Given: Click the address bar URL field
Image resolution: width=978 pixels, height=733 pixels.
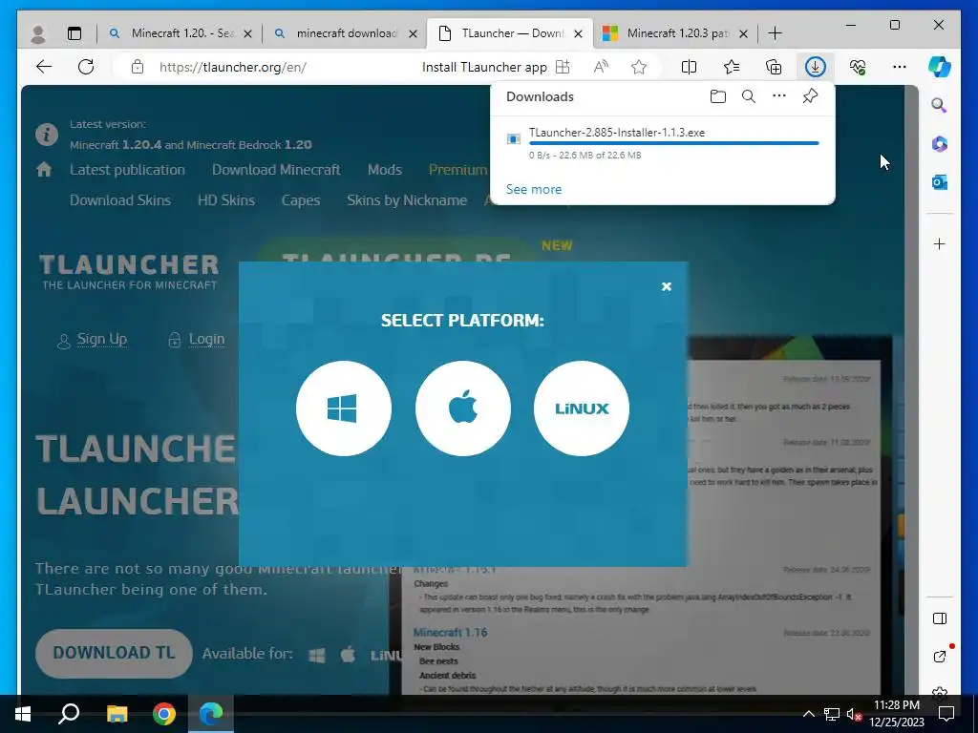Looking at the screenshot, I should pyautogui.click(x=232, y=67).
